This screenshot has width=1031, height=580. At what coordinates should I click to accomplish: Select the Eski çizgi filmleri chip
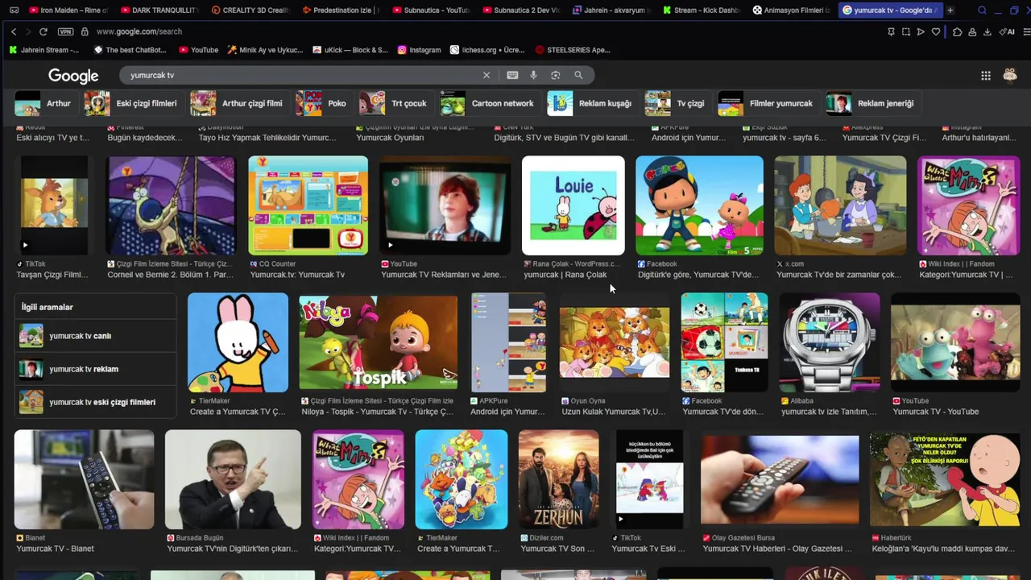coord(133,103)
